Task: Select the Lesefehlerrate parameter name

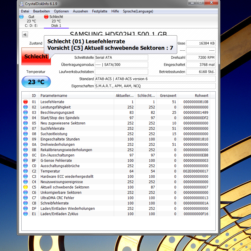Action: point(52,102)
